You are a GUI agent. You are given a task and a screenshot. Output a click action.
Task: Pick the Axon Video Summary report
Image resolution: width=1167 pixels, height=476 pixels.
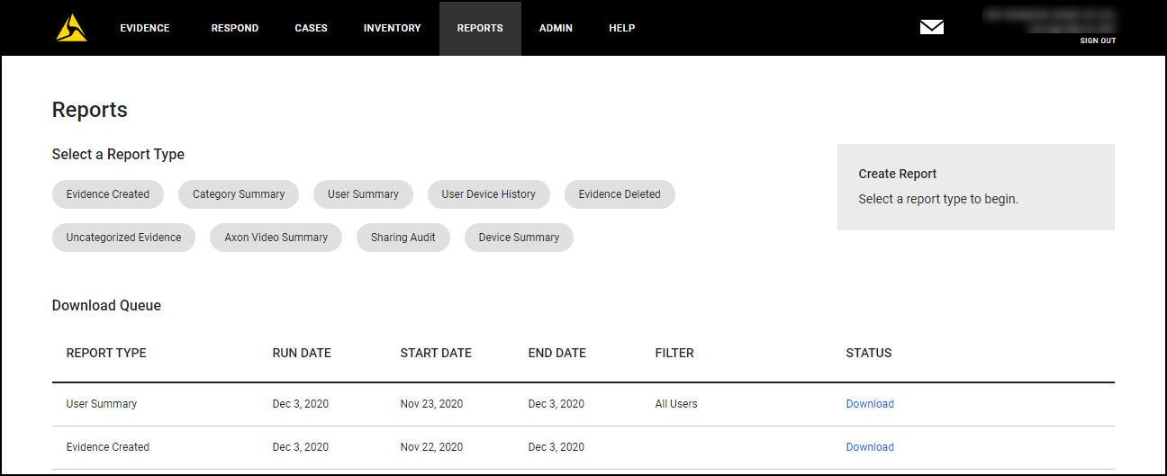(276, 238)
